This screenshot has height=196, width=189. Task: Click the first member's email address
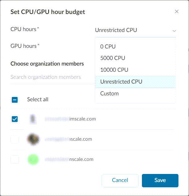70,119
